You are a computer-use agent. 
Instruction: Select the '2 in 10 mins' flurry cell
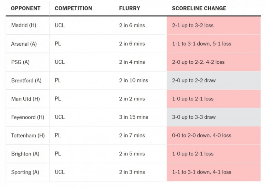tap(134, 80)
